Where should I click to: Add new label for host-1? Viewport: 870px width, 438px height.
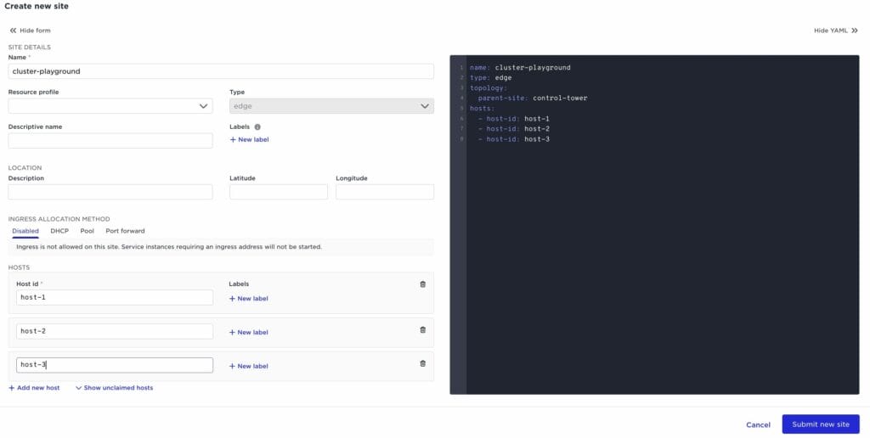point(249,299)
